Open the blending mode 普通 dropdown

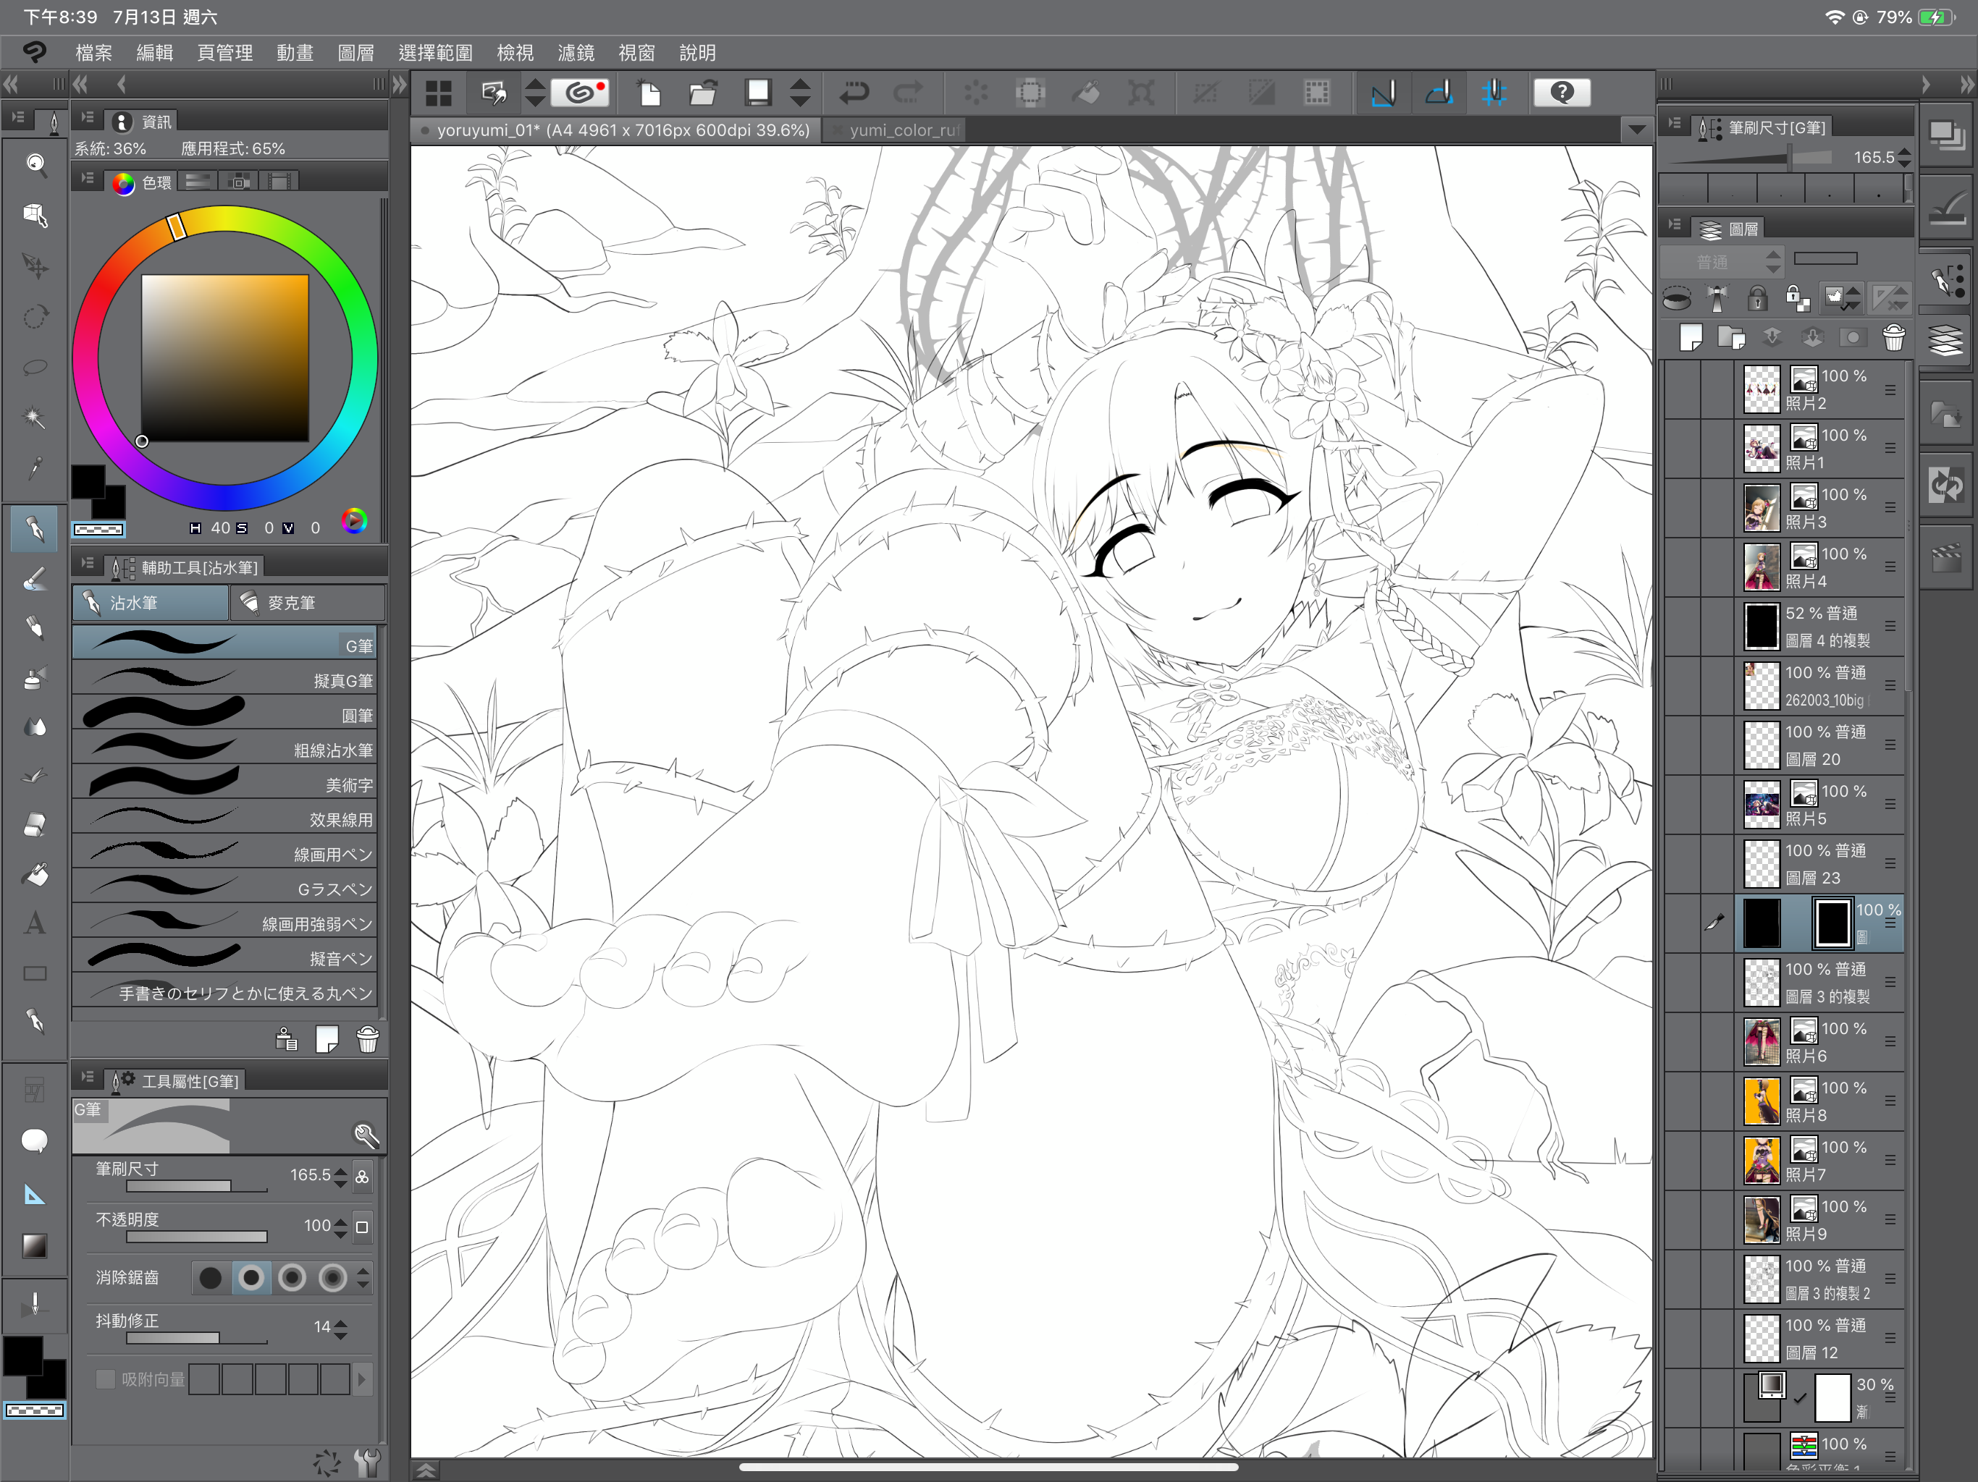point(1722,262)
